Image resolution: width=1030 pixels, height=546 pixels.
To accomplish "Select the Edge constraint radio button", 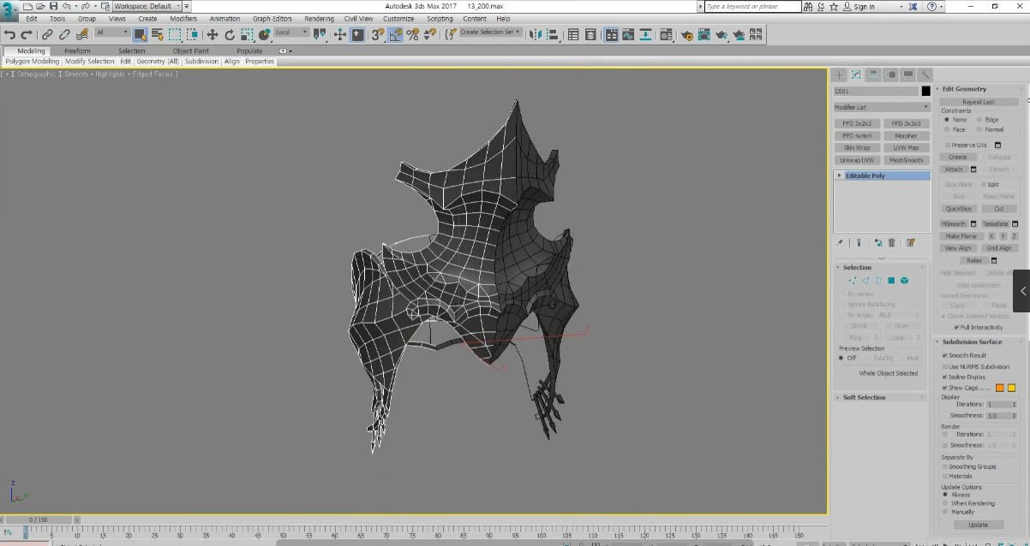I will [979, 119].
